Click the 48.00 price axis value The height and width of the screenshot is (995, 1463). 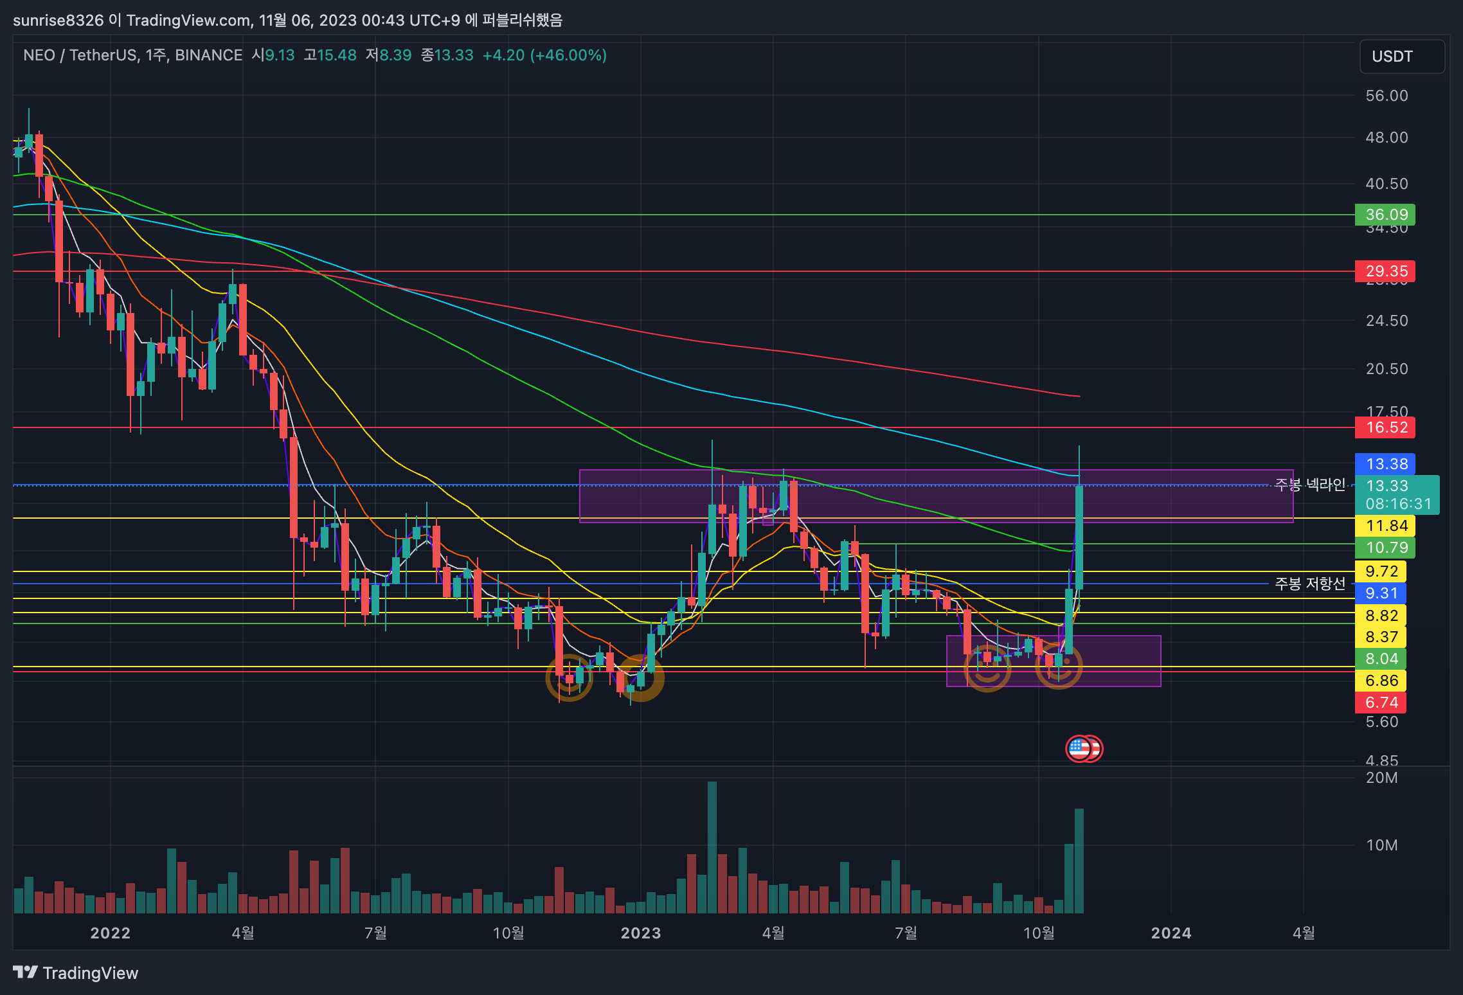1387,138
